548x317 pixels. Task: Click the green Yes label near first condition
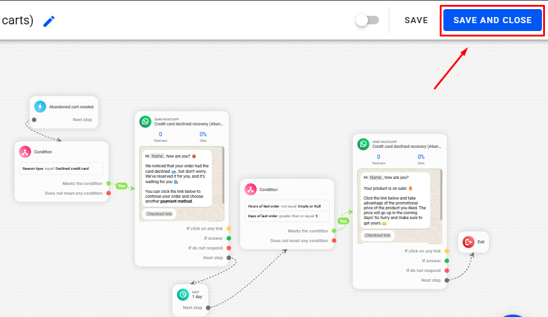pyautogui.click(x=122, y=186)
